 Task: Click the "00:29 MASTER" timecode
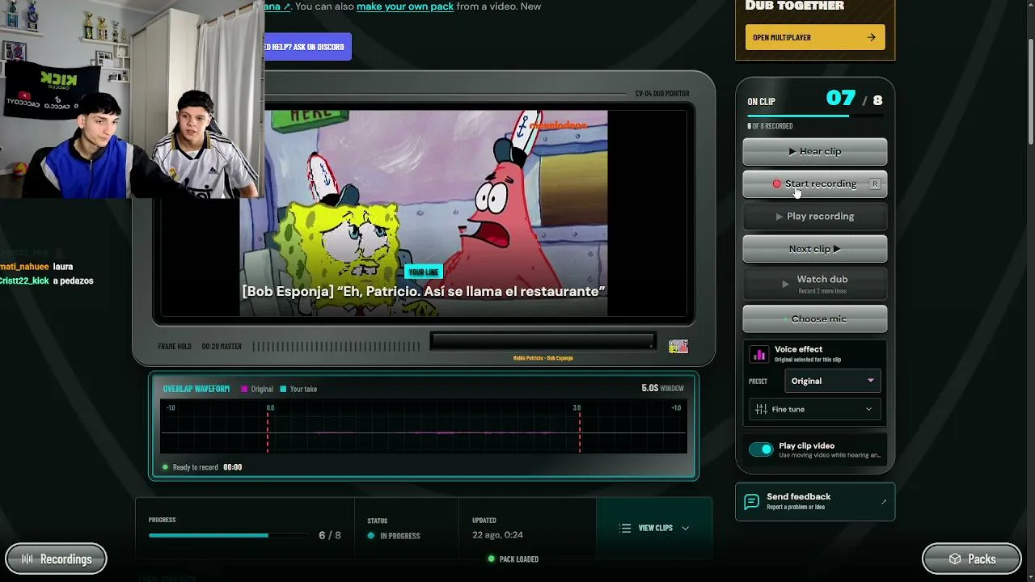pos(222,347)
